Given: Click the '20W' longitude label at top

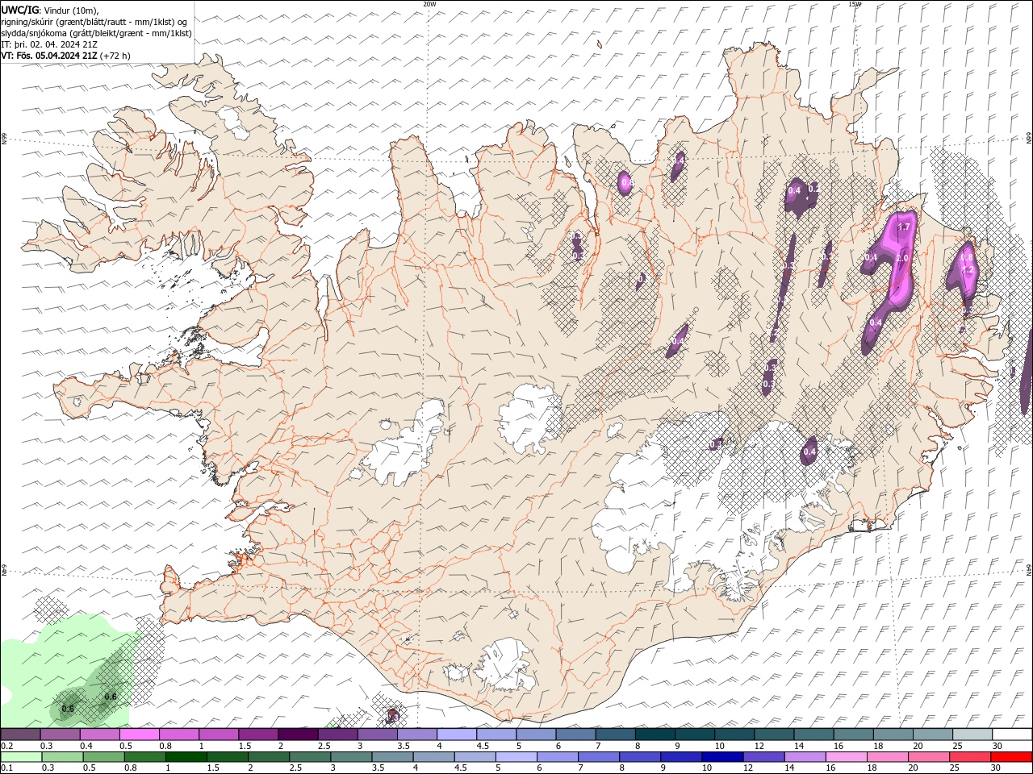Looking at the screenshot, I should pyautogui.click(x=429, y=4).
